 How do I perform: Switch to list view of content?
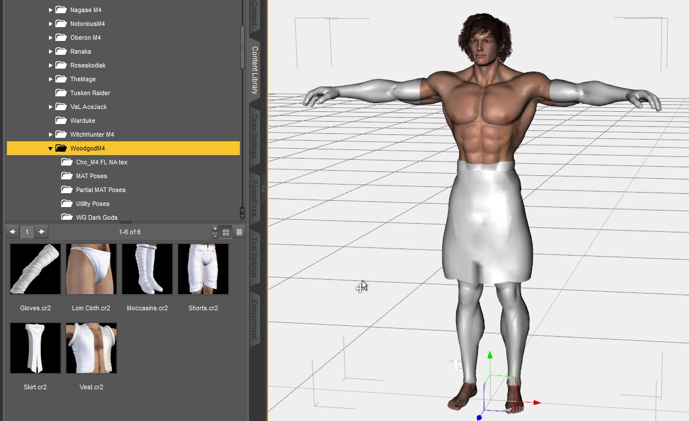[x=239, y=232]
